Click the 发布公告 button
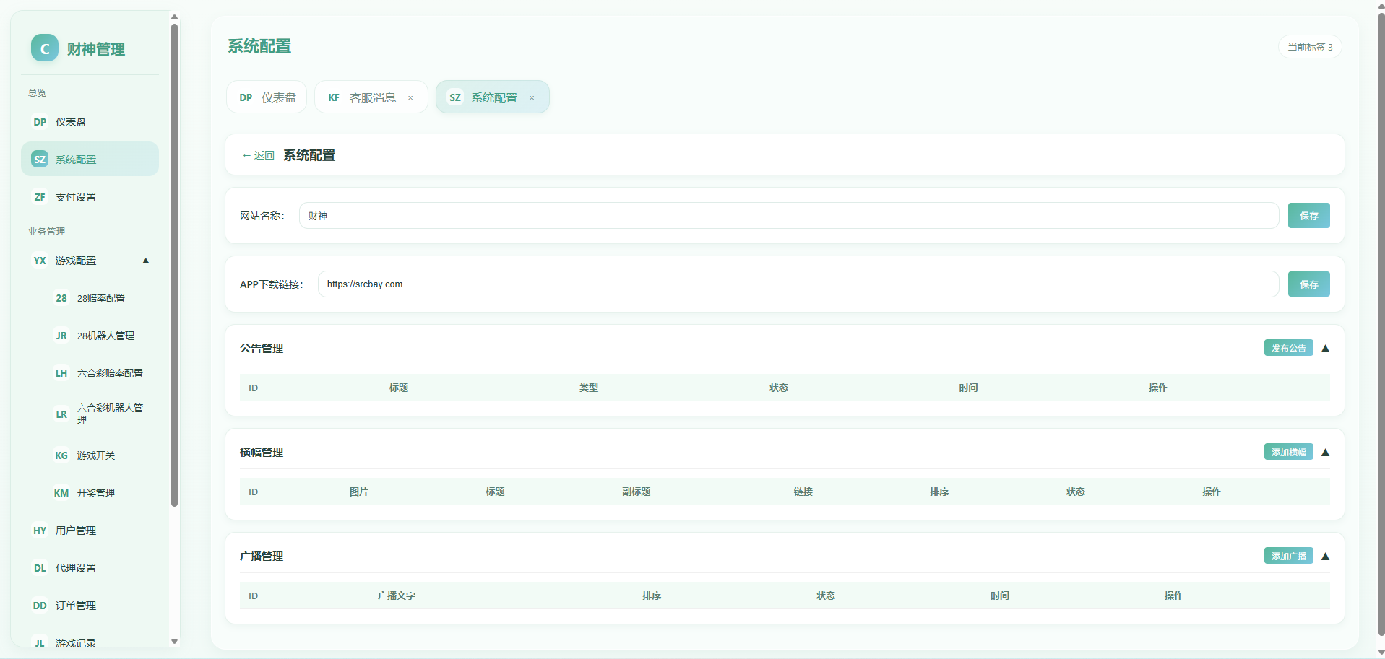1385x659 pixels. (1288, 348)
